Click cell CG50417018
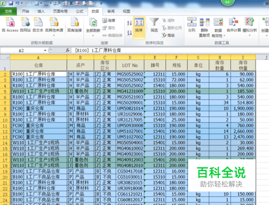Image resolution: width=269 pixels, height=205 pixels. tap(130, 171)
